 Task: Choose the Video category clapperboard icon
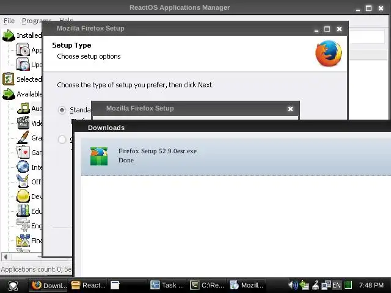coord(23,123)
